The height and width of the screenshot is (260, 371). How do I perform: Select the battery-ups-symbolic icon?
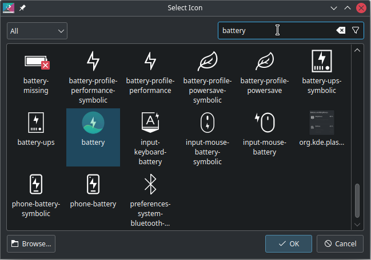click(322, 61)
